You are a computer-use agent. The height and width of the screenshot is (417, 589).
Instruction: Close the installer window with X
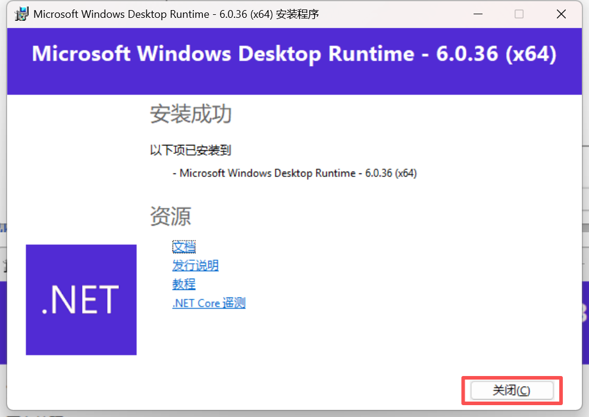pyautogui.click(x=561, y=14)
